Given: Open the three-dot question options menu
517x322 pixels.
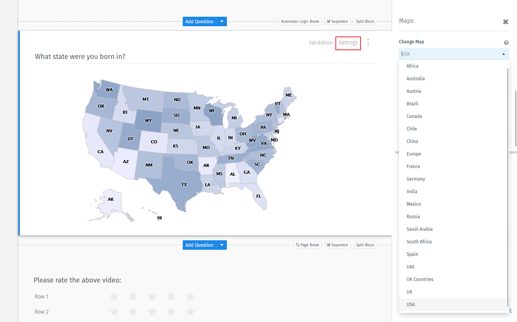Looking at the screenshot, I should click(368, 42).
